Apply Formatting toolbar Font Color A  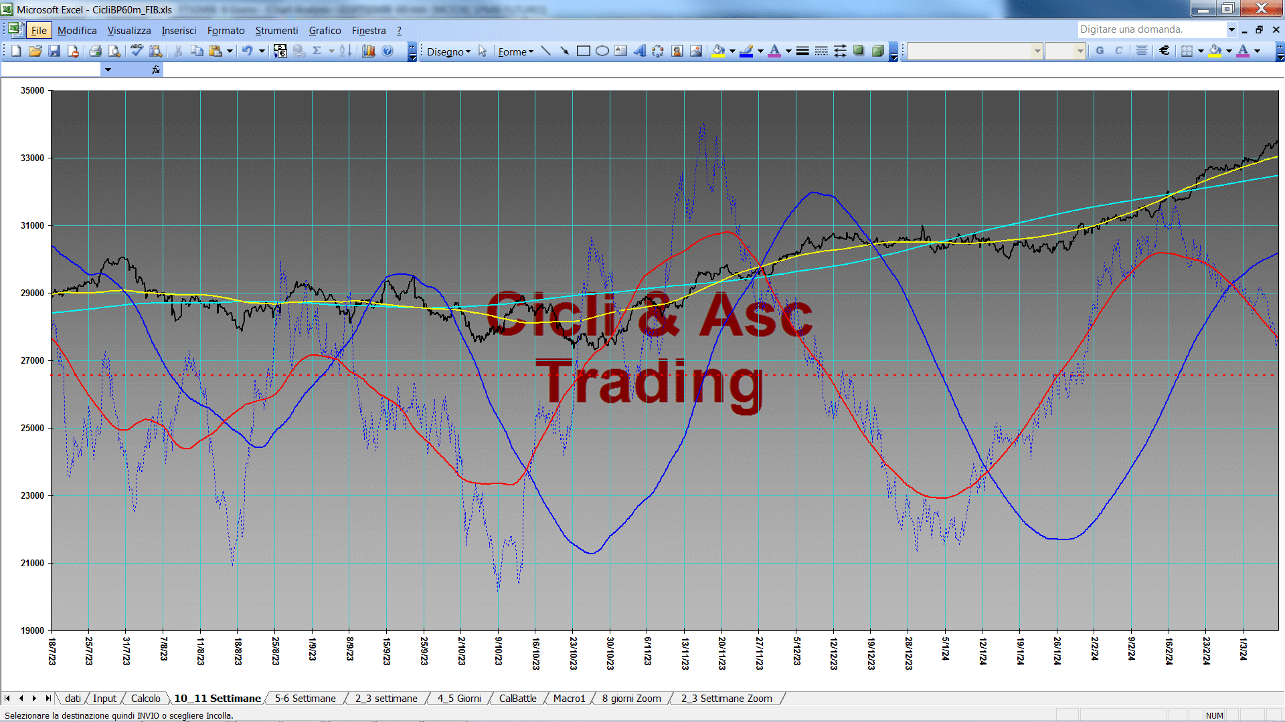point(1243,51)
